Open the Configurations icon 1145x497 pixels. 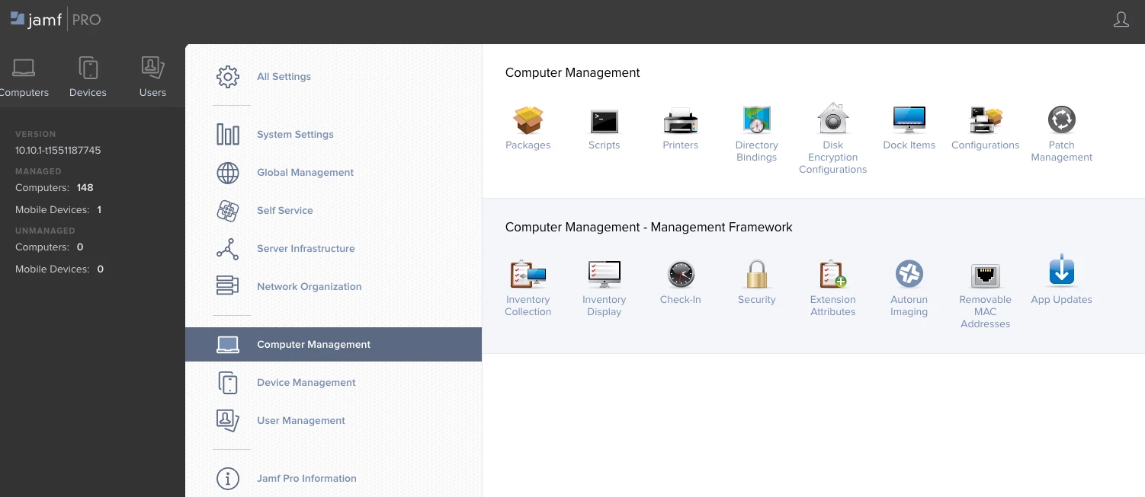coord(985,120)
